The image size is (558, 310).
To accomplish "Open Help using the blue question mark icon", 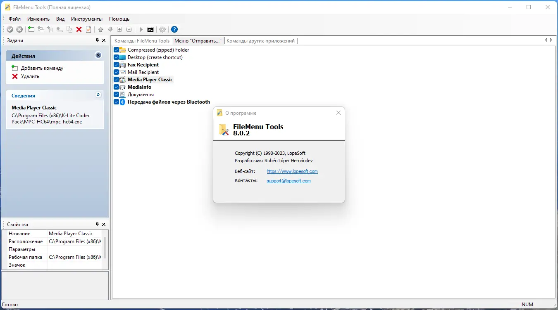I will (x=174, y=29).
